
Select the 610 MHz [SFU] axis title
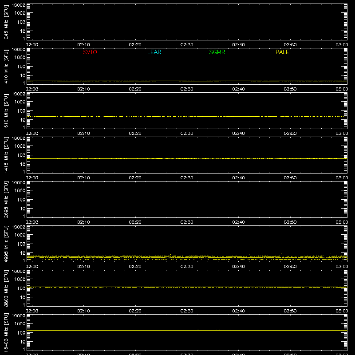6,111
